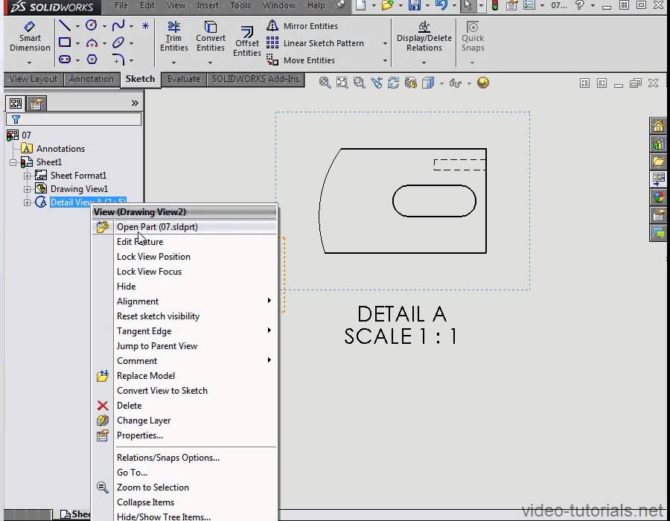
Task: Switch to View Layout tab
Action: [x=33, y=79]
